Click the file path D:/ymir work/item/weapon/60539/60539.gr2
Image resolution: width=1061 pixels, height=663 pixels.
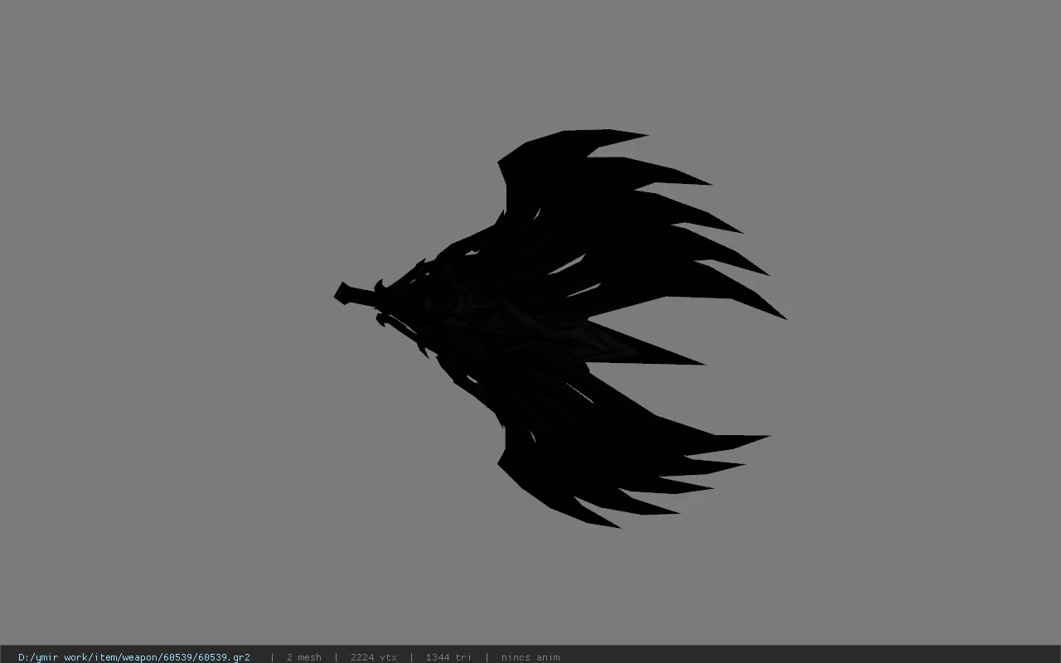[x=134, y=657]
